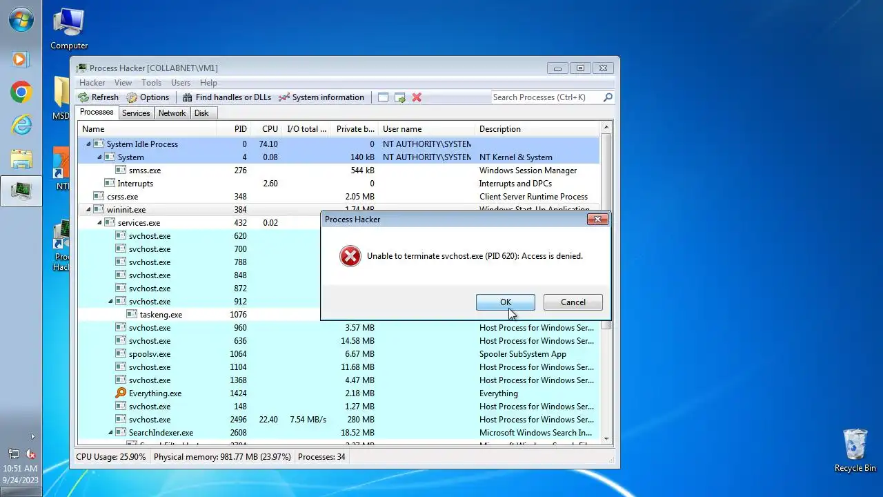
Task: Open the Users menu
Action: coord(181,83)
